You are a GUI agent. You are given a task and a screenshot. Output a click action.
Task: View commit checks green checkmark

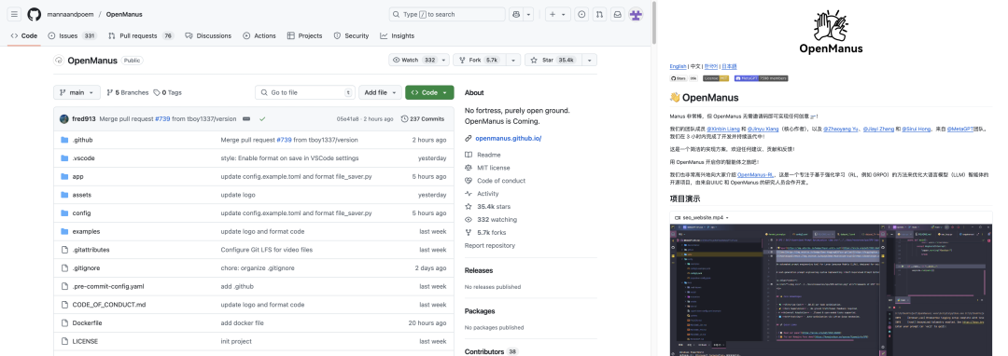click(x=262, y=118)
